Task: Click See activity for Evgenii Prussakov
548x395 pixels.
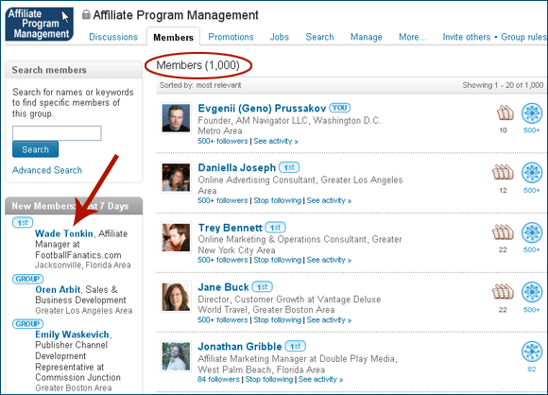Action: click(x=276, y=141)
